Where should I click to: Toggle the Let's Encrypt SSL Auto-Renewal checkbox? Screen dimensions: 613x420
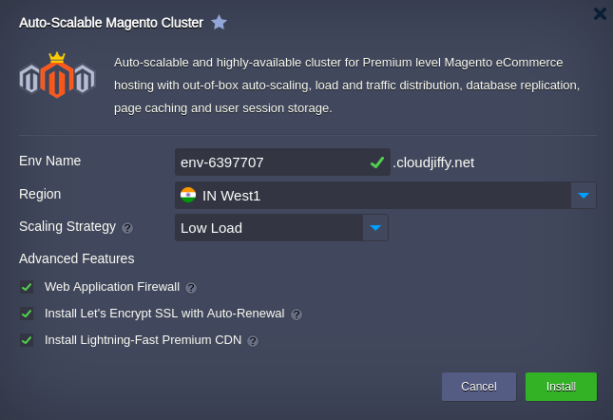coord(27,314)
